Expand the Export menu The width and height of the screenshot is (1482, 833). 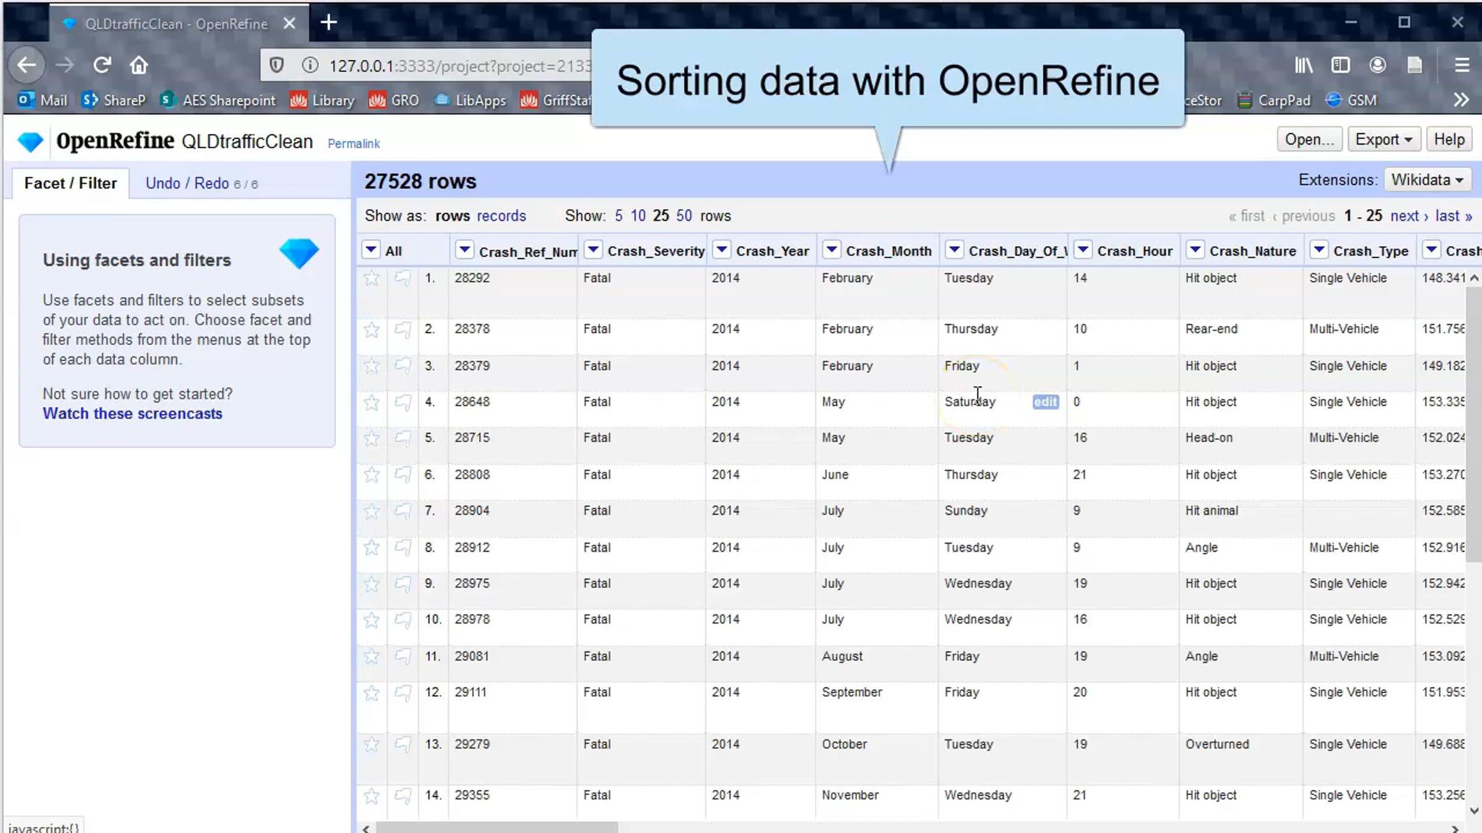coord(1384,139)
